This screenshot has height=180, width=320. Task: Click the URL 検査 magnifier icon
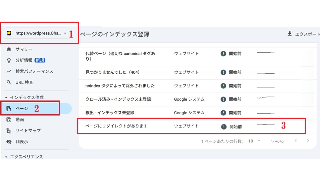pyautogui.click(x=9, y=82)
